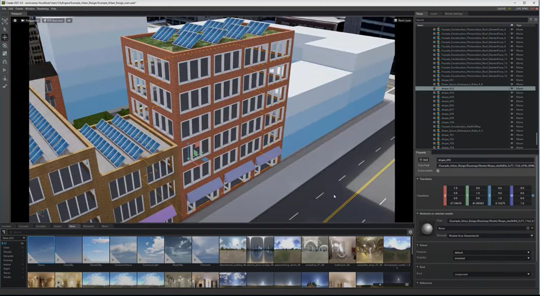Open the Materials tab in bottom panel
Image resolution: width=540 pixels, height=296 pixels.
pos(89,226)
